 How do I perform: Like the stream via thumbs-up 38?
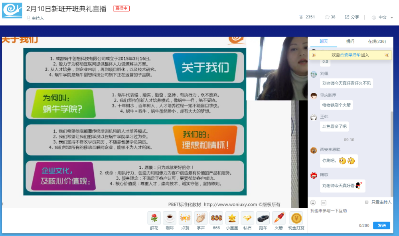coord(327,17)
